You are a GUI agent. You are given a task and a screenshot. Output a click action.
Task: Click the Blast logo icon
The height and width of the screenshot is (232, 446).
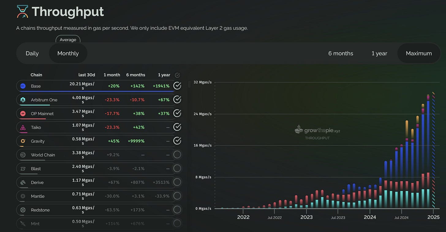[23, 169]
